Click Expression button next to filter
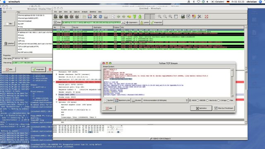The image size is (265, 149). 132,22
